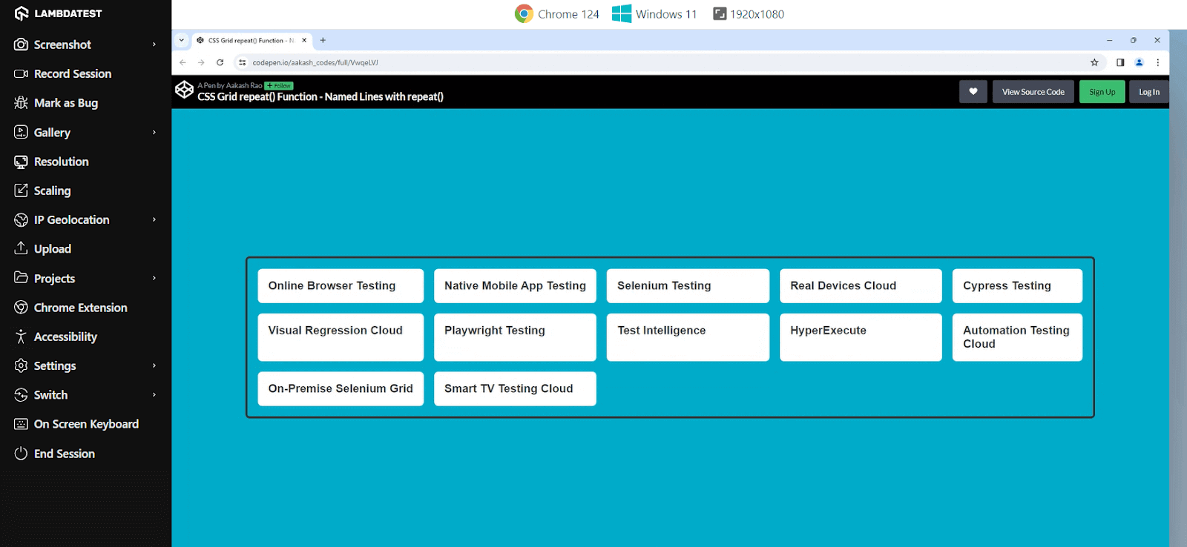
Task: Click the Selenium Testing grid card
Action: [688, 286]
